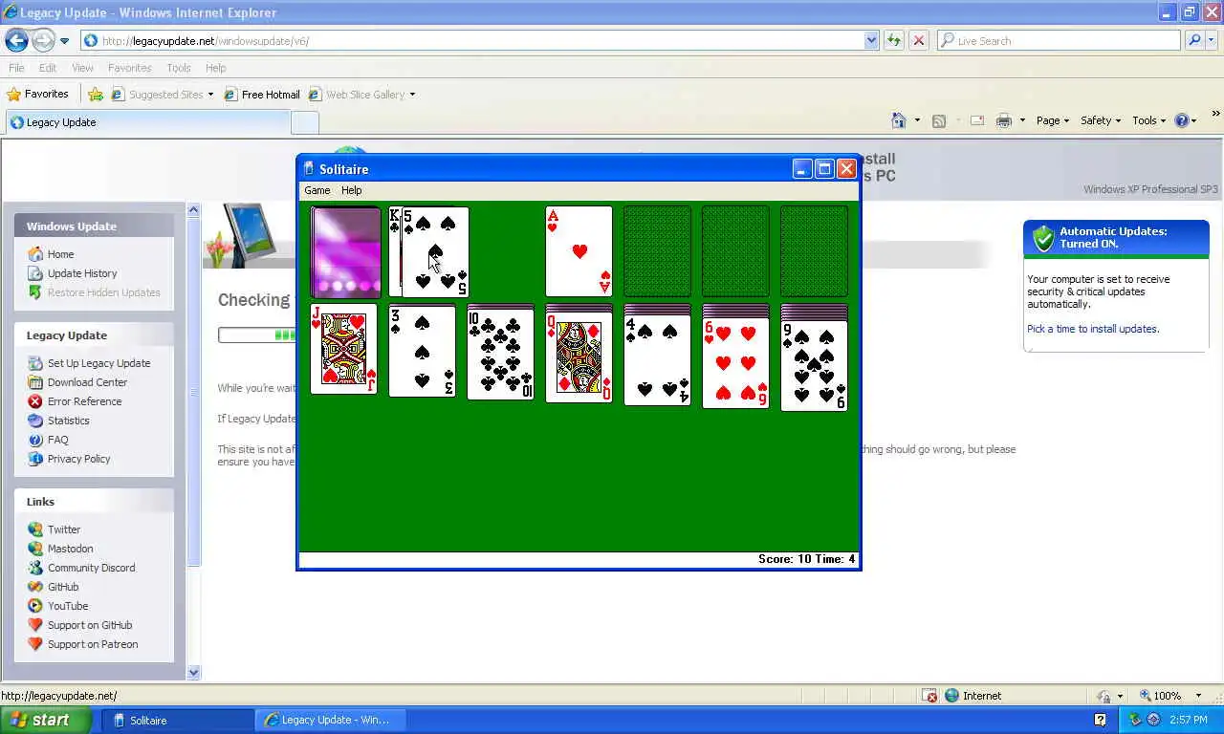Click the Add to Favorites Bar icon
This screenshot has height=734, width=1224.
click(x=96, y=94)
